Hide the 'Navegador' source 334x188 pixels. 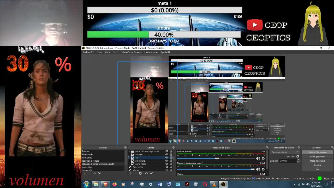click(167, 167)
